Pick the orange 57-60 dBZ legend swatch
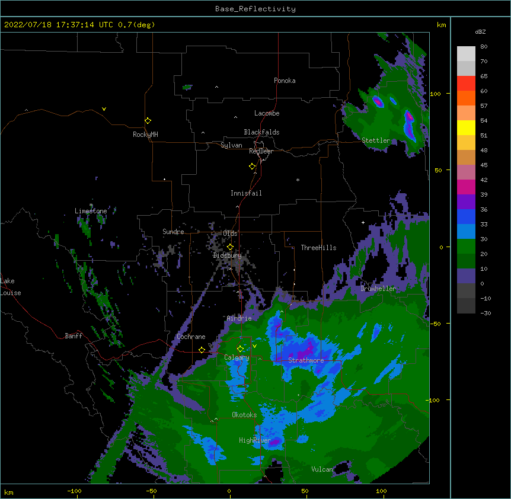The width and height of the screenshot is (511, 499). [466, 98]
